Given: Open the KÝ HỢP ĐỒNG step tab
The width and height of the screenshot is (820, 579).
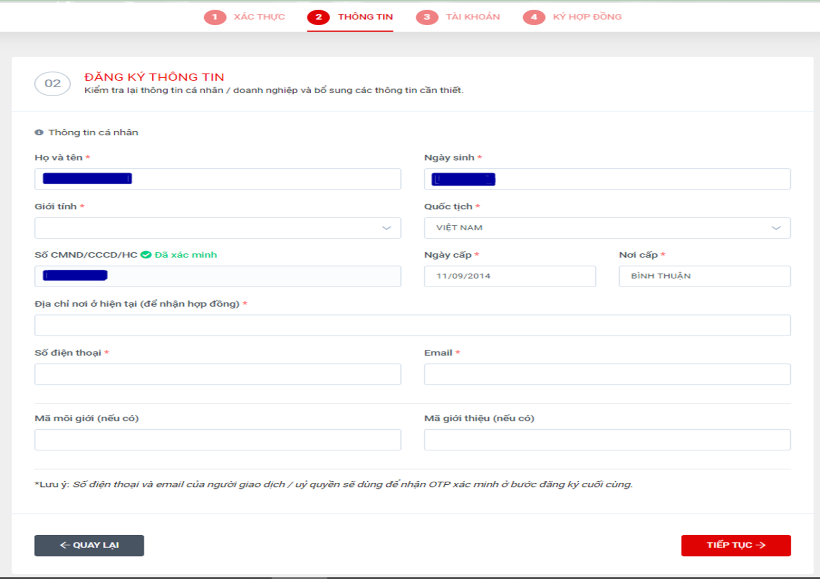Looking at the screenshot, I should tap(587, 17).
